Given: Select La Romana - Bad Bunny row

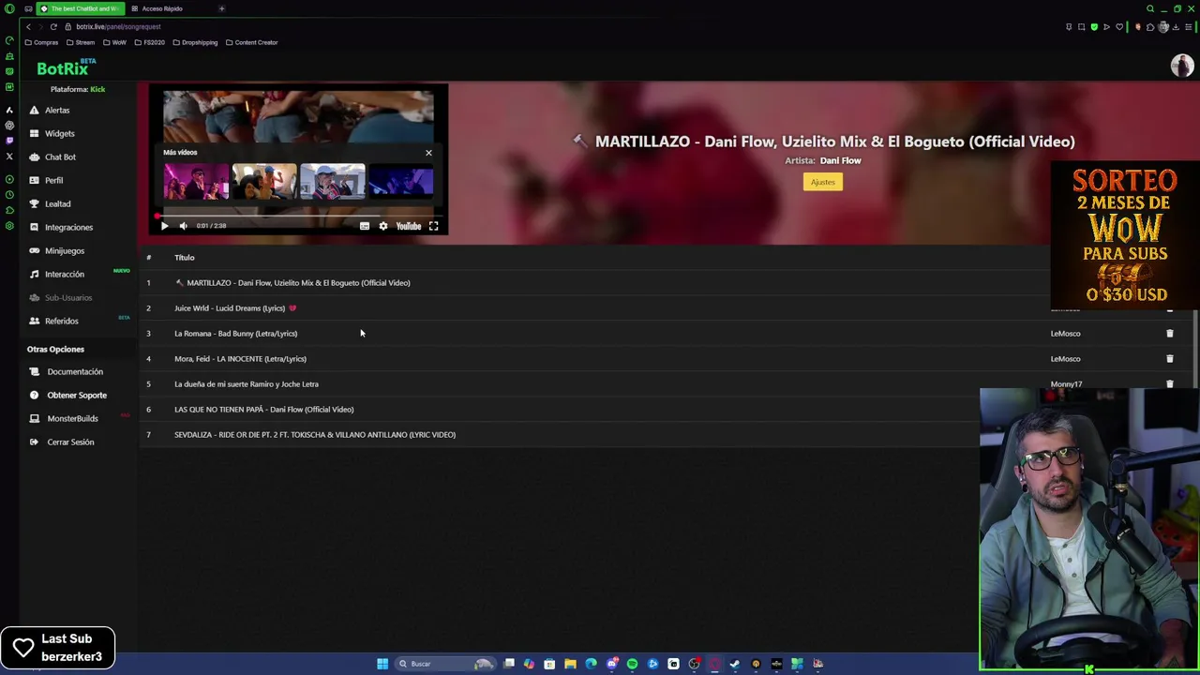Looking at the screenshot, I should pos(667,333).
